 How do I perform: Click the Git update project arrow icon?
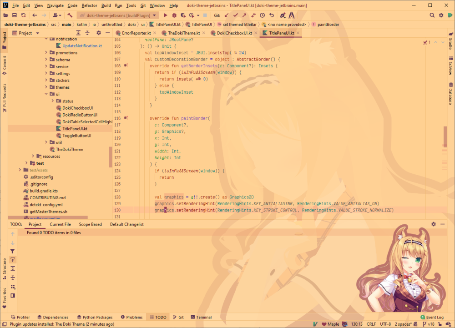(227, 15)
